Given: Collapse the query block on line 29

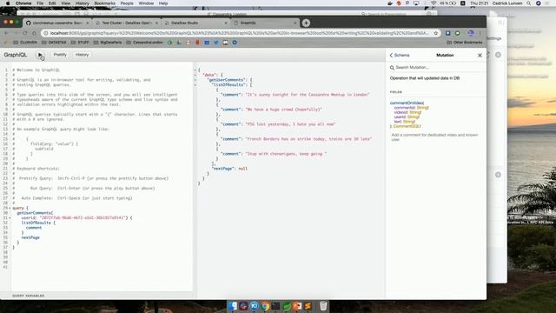Looking at the screenshot, I should click(10, 208).
